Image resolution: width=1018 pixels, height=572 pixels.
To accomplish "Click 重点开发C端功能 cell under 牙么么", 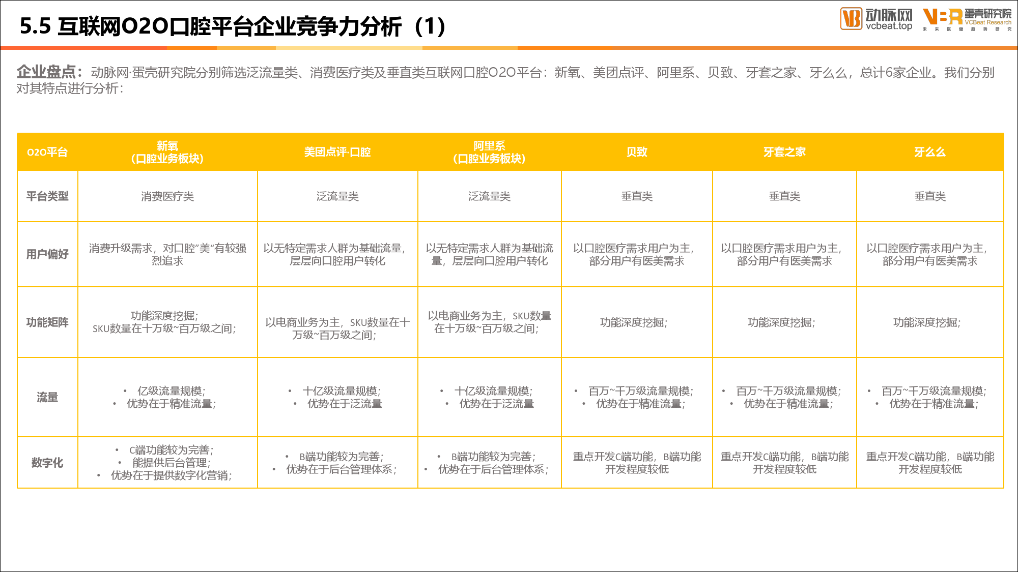I will [x=930, y=463].
